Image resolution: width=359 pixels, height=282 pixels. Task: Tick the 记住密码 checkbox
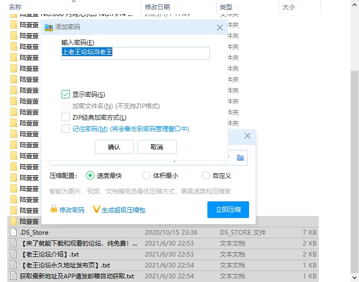tap(66, 129)
